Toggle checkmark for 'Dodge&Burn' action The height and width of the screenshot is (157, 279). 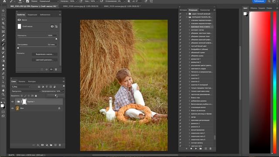point(180,49)
